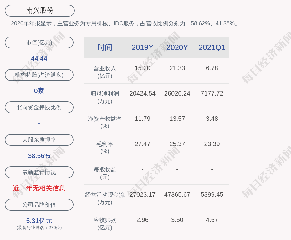Click the 时间 table header
The height and width of the screenshot is (240, 291).
coord(105,47)
